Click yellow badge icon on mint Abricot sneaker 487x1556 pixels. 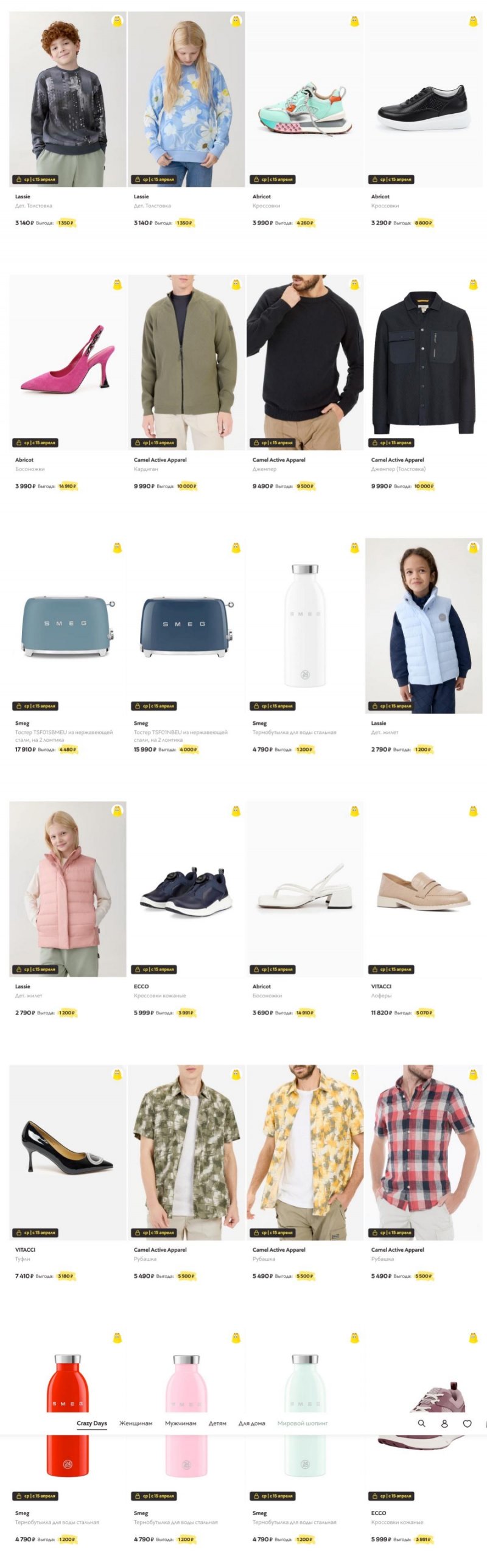pyautogui.click(x=355, y=21)
